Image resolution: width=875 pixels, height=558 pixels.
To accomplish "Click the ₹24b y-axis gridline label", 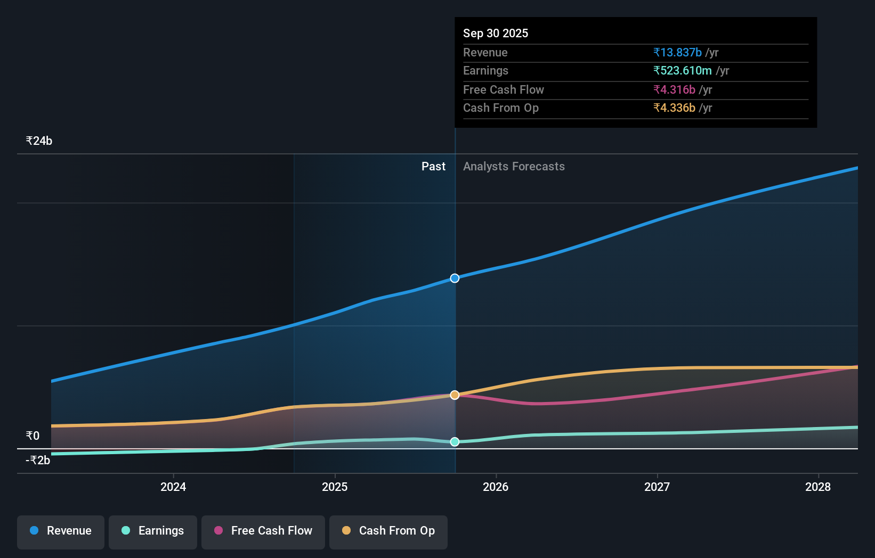I will click(38, 141).
